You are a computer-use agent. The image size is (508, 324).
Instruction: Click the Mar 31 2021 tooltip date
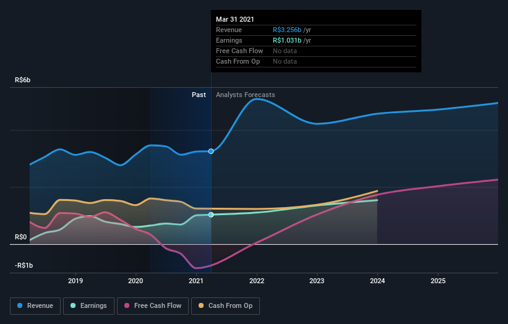point(235,19)
